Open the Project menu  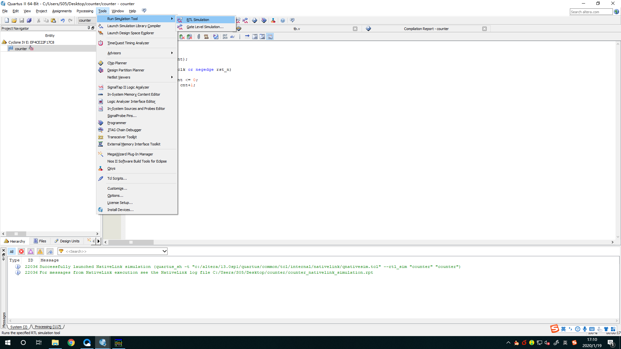(x=41, y=11)
